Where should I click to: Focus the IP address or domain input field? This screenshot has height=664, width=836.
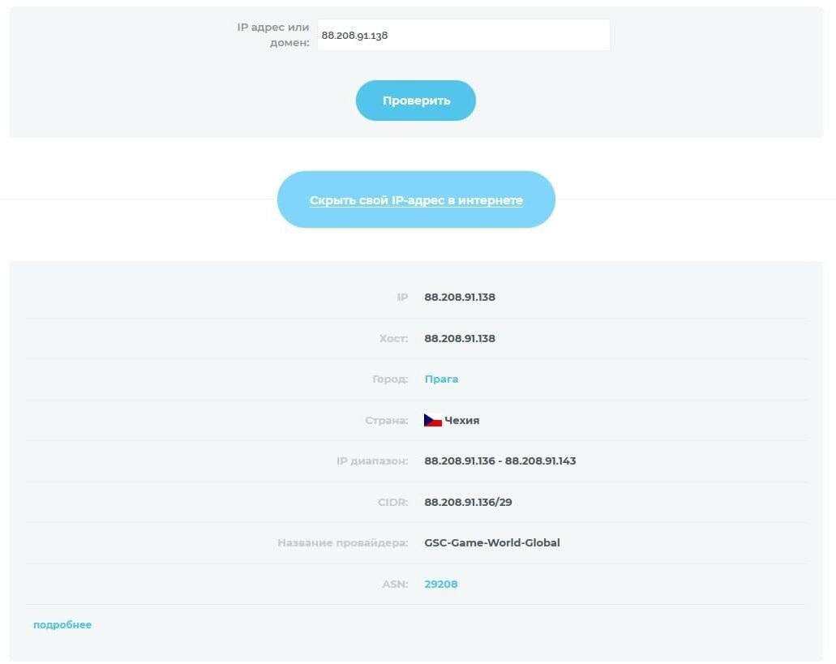pos(463,35)
